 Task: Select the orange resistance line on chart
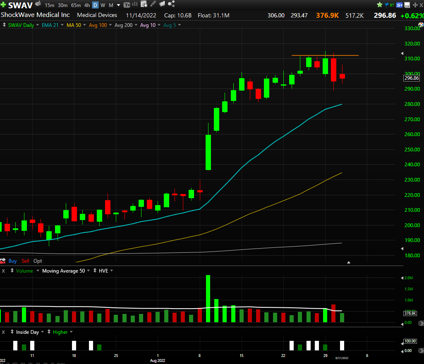tap(325, 55)
